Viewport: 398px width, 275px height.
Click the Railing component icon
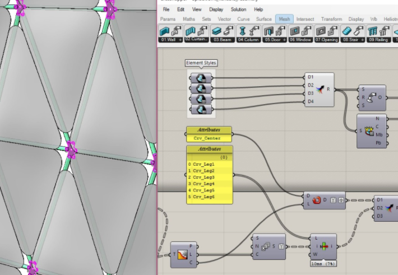tap(373, 31)
